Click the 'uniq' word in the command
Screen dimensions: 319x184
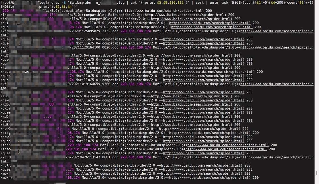point(214,3)
